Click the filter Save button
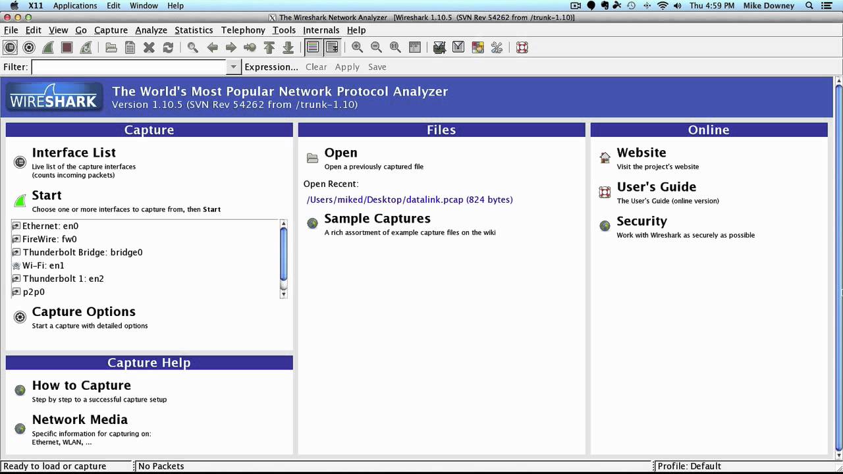843x474 pixels. [x=377, y=67]
